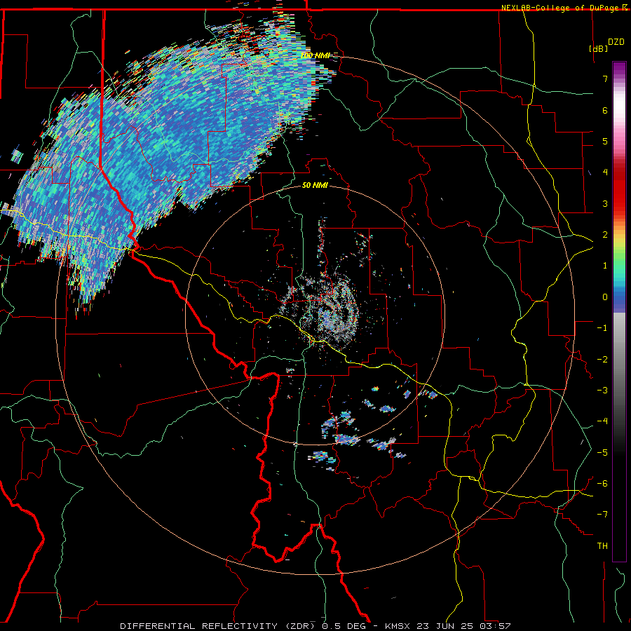Click the 4 value on the color scale
631x631 pixels.
(x=605, y=172)
